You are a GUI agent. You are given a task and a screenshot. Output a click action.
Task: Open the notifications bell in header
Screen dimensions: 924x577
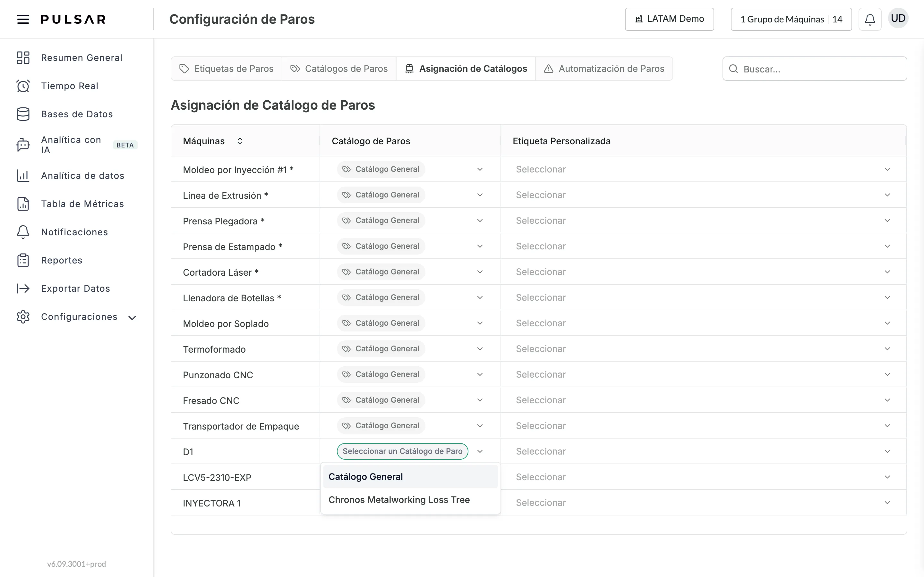click(x=870, y=19)
